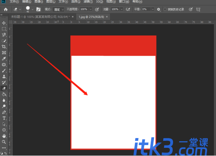Select the Quick Selection tool

4,41
